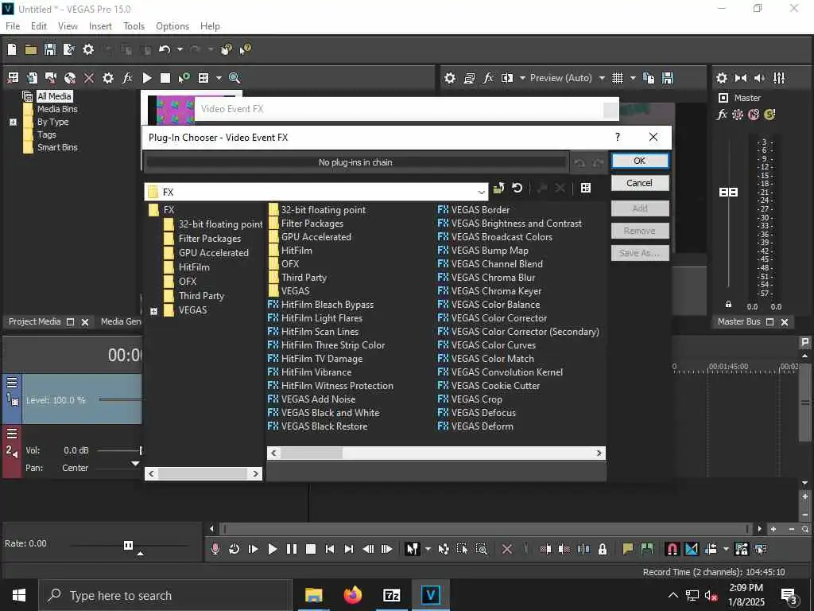Click the Move Up folder icon in Plug-In Chooser
This screenshot has width=814, height=611.
[499, 188]
